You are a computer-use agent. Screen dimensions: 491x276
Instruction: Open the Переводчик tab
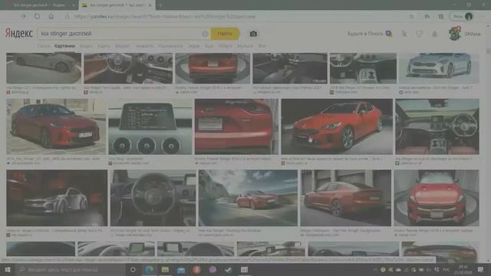170,46
